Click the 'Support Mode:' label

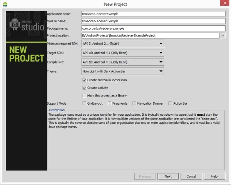[x=57, y=103]
